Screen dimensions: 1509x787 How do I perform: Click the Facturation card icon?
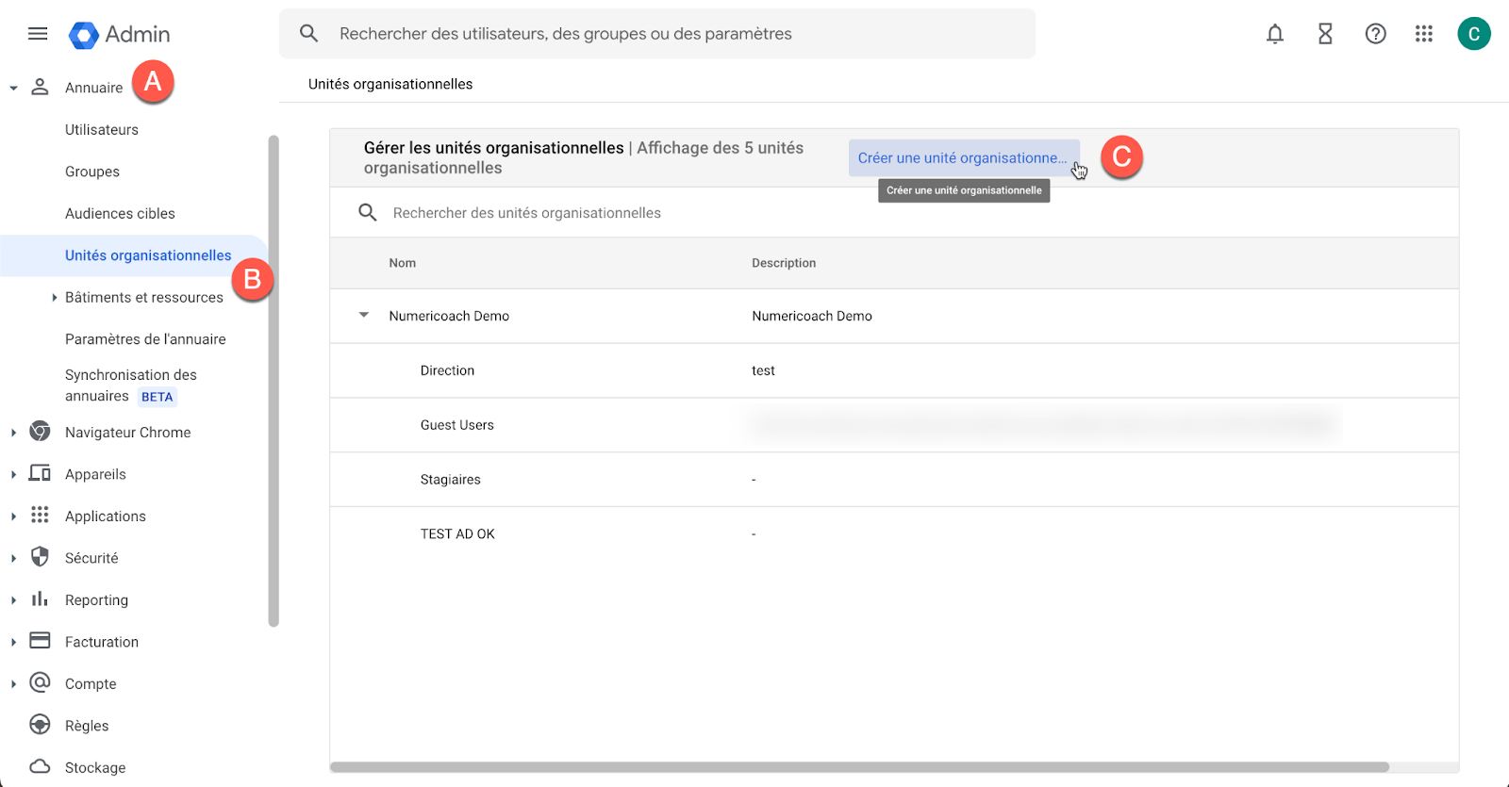40,641
